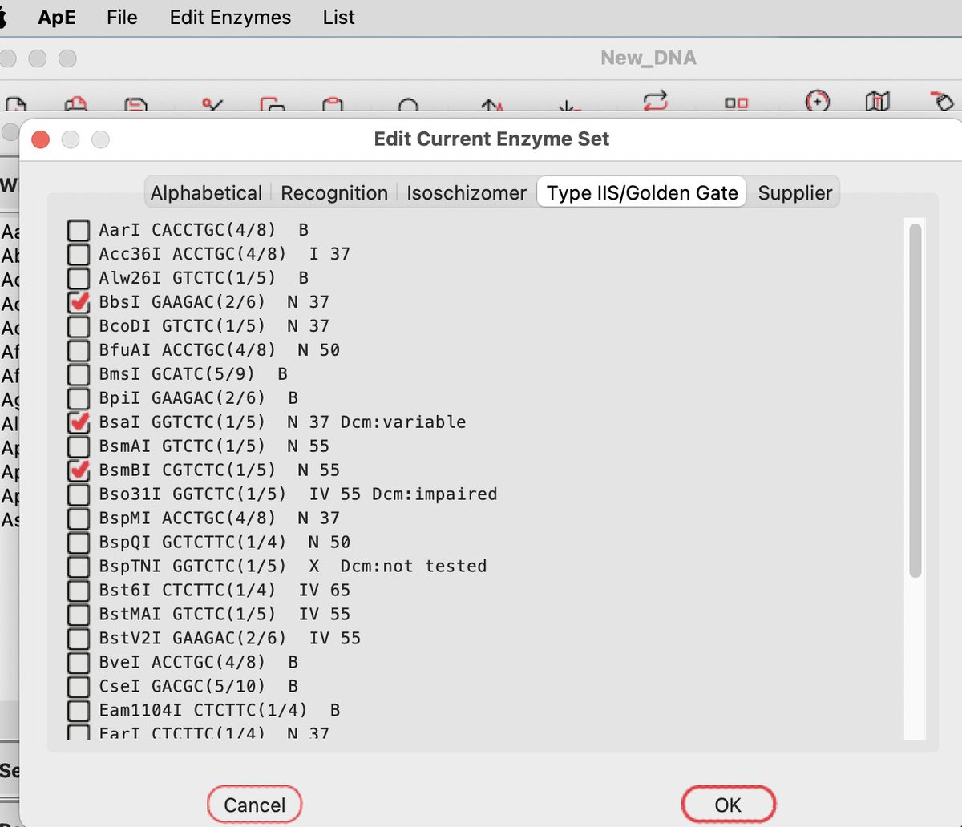Uncheck the BsmBI enzyme
962x827 pixels.
click(79, 471)
